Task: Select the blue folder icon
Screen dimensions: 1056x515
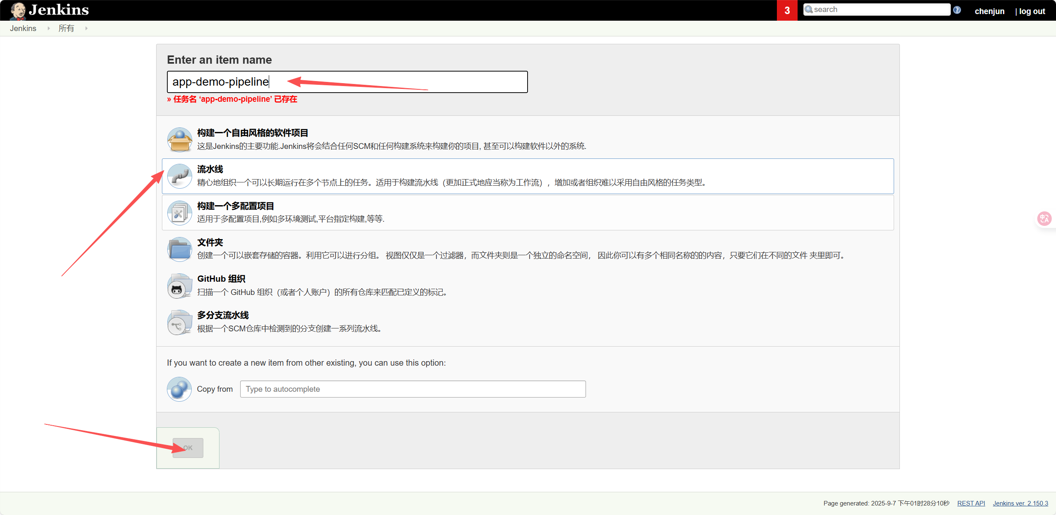Action: pos(179,249)
